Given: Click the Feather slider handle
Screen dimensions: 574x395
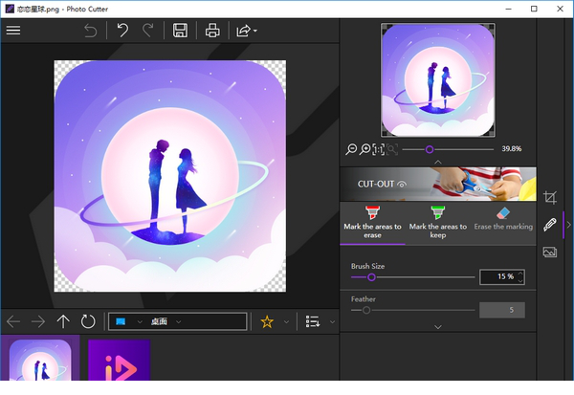Looking at the screenshot, I should pyautogui.click(x=366, y=310).
